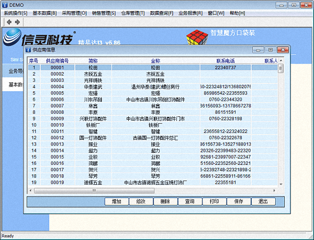Viewport: 314px width, 240px height.
Task: Click the 删除 button
Action: (x=165, y=201)
